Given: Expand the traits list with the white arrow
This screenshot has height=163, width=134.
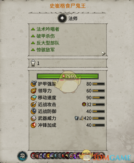Looking at the screenshot, I should click(103, 53).
